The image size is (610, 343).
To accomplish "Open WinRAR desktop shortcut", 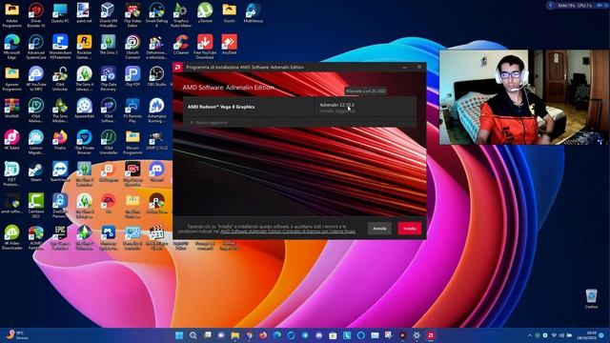I will click(11, 109).
